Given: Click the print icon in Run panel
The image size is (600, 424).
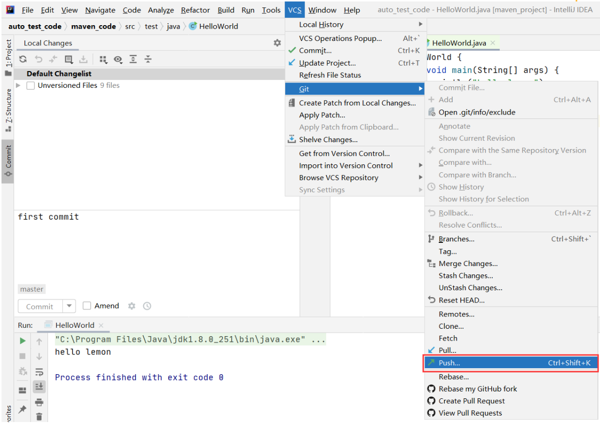Looking at the screenshot, I should pos(39,402).
